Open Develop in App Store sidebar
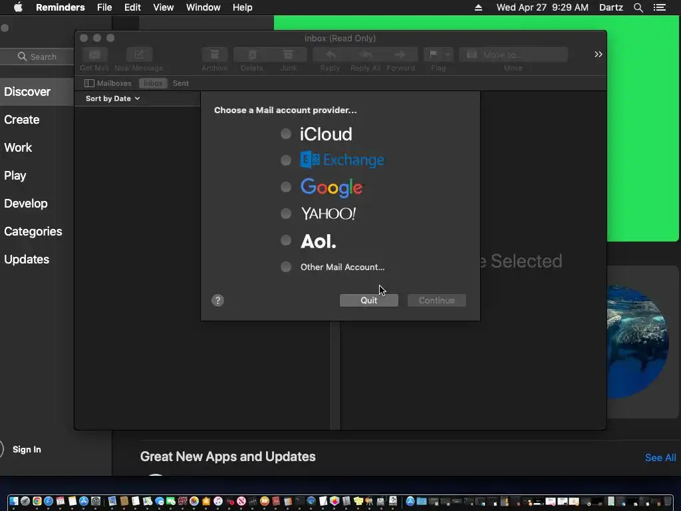Viewport: 681px width, 511px height. pos(26,204)
